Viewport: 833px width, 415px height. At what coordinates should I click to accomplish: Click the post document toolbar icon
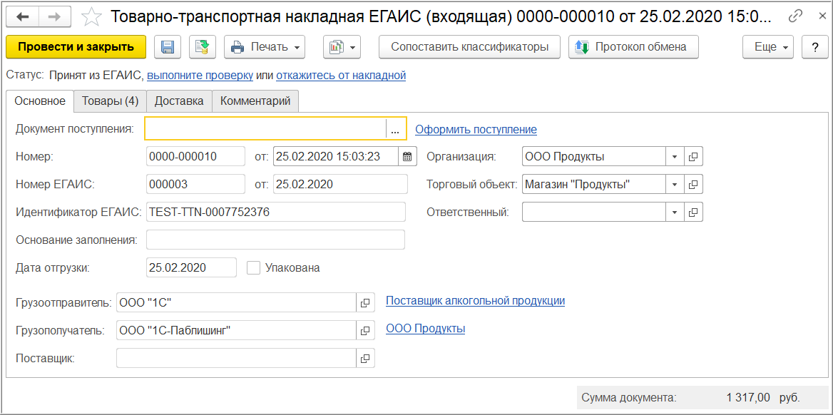[x=203, y=47]
